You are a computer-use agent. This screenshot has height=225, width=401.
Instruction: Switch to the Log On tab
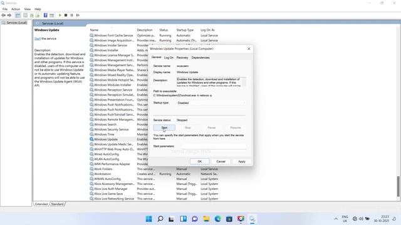[169, 57]
